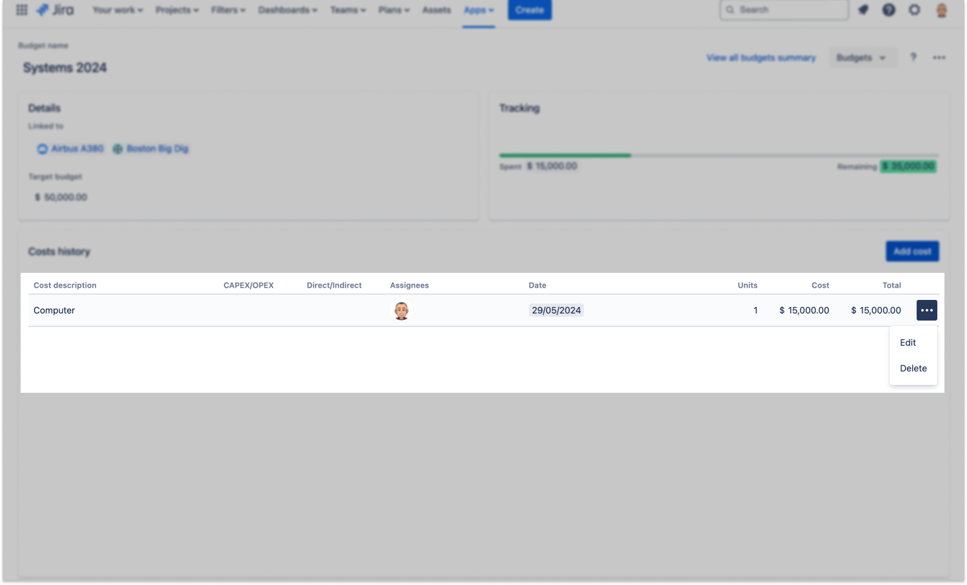Open Jira settings with the gear icon

[915, 10]
